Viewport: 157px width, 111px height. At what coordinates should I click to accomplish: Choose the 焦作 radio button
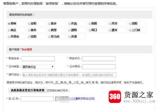29,30
